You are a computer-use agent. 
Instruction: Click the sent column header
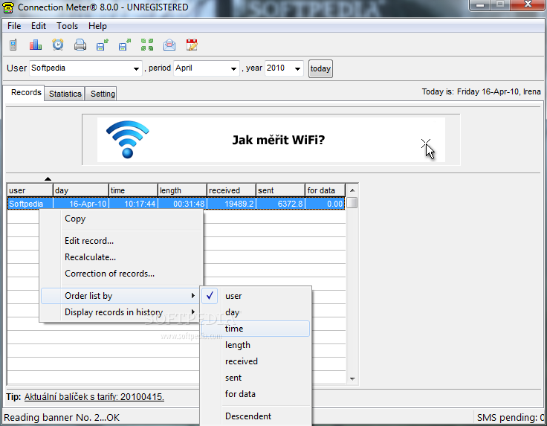click(x=280, y=190)
